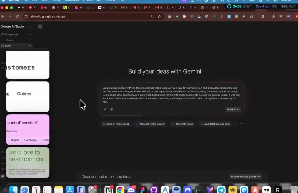Open Finder from the dock
The width and height of the screenshot is (298, 193).
point(13,190)
